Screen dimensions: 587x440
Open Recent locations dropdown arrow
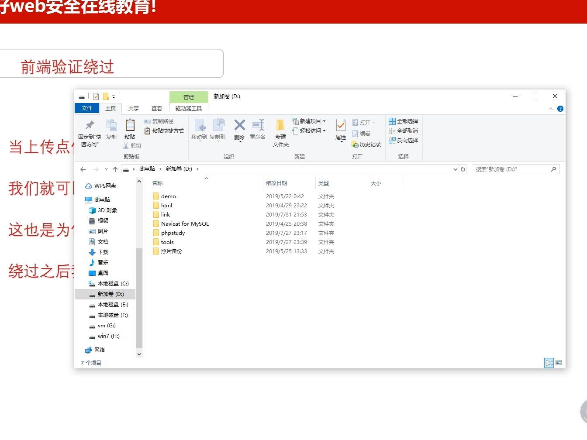tap(106, 169)
